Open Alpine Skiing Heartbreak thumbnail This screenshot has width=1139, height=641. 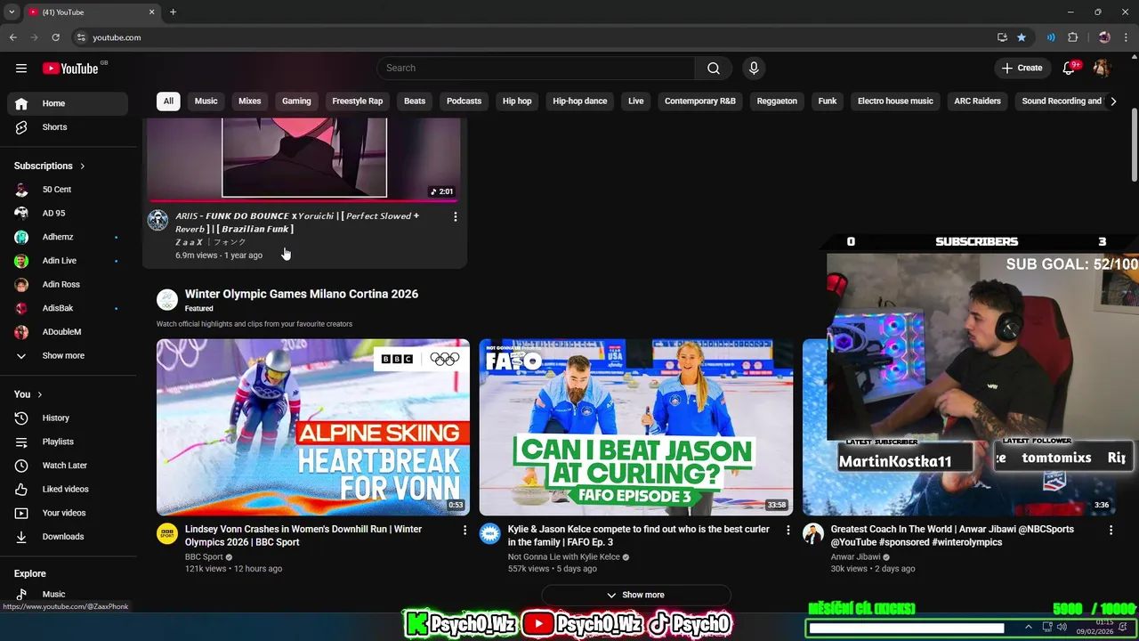click(x=313, y=426)
